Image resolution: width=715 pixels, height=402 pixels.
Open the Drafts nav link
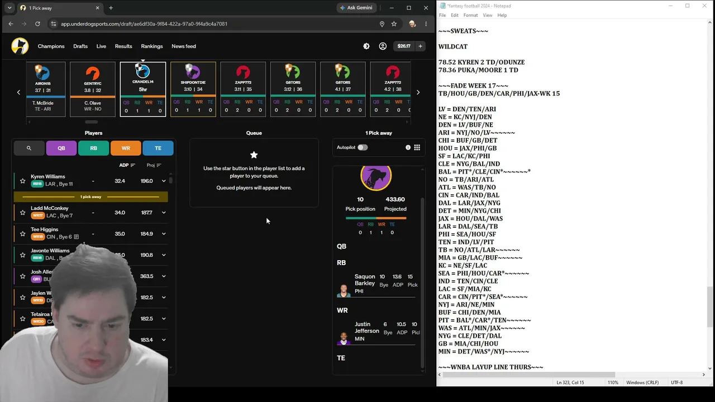pyautogui.click(x=80, y=46)
